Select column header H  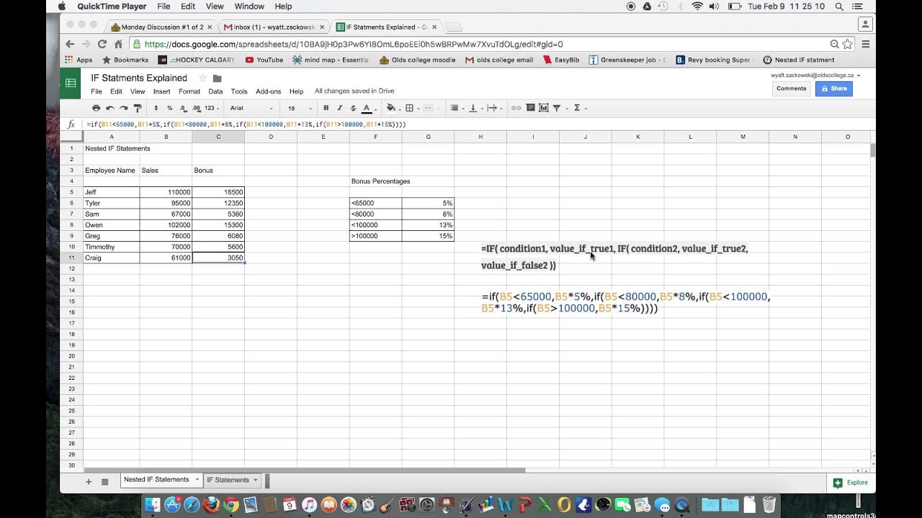coord(480,137)
